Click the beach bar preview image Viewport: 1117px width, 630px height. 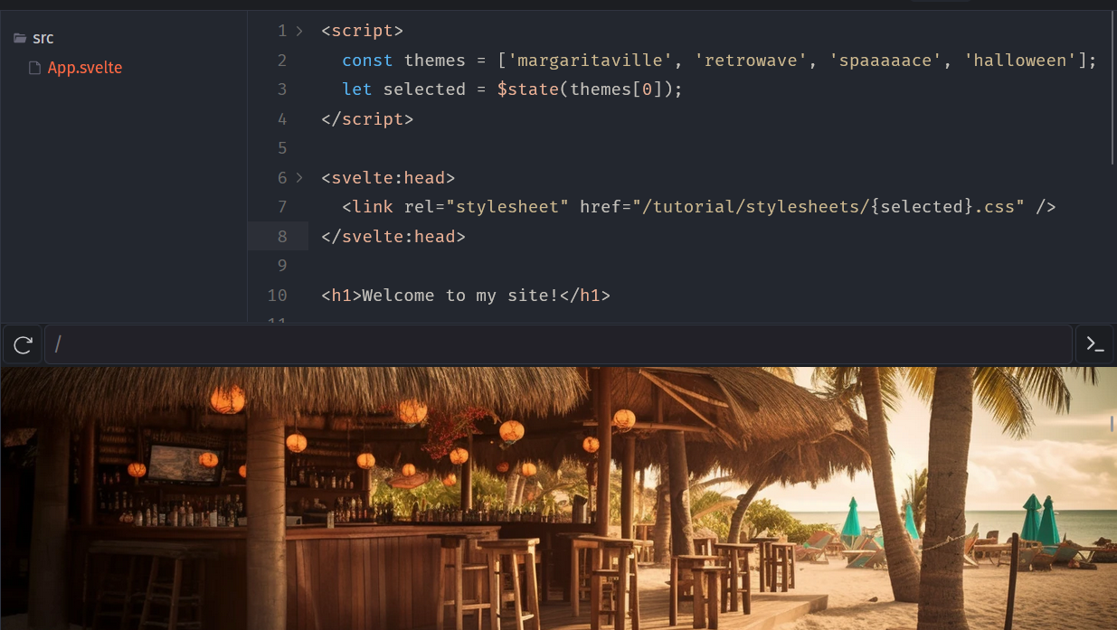(x=557, y=498)
